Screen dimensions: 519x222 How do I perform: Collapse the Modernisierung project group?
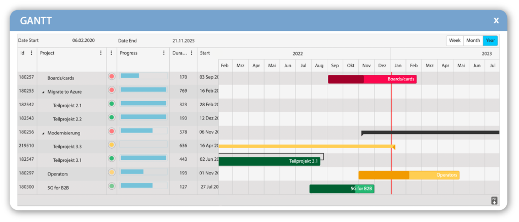click(x=44, y=132)
